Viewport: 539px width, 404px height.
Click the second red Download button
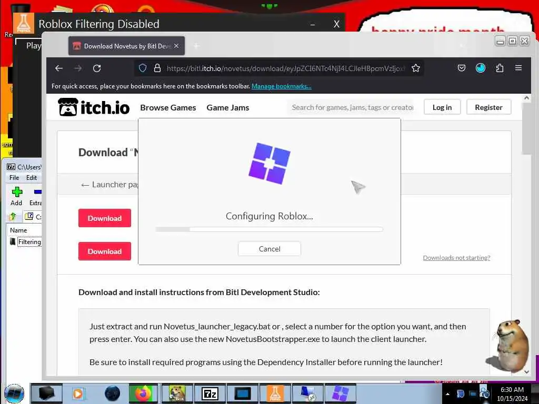pos(105,251)
